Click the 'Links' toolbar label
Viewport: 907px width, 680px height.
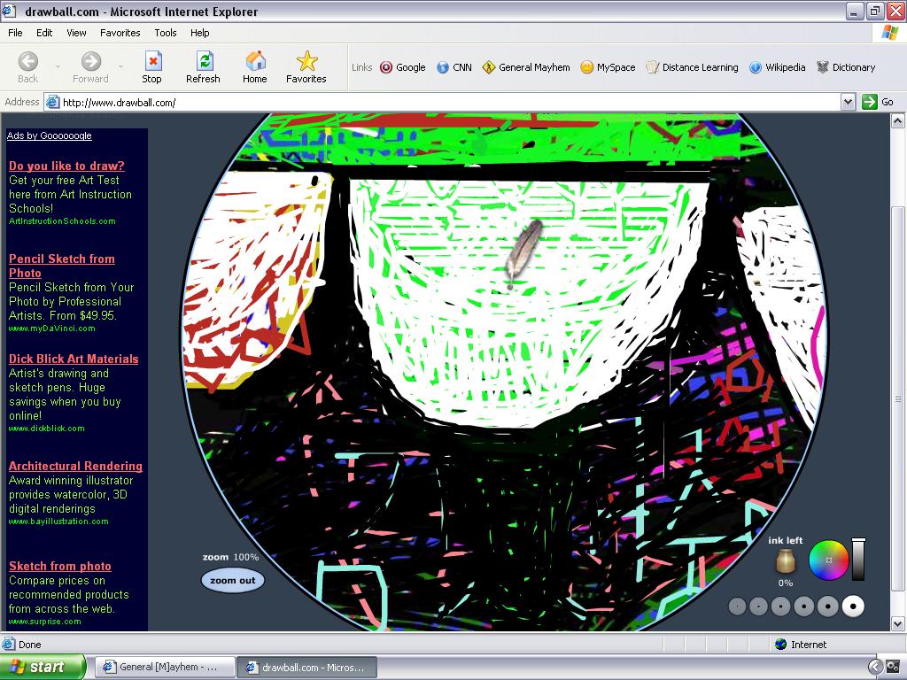362,67
